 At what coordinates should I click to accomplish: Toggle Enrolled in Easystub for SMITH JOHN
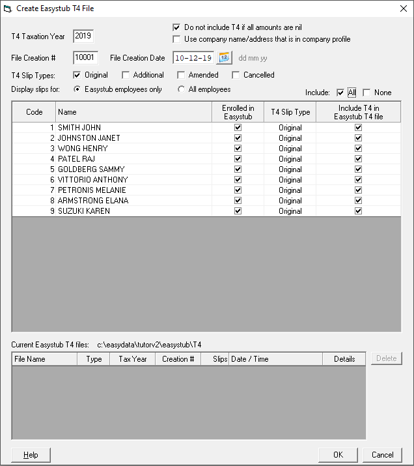point(238,128)
